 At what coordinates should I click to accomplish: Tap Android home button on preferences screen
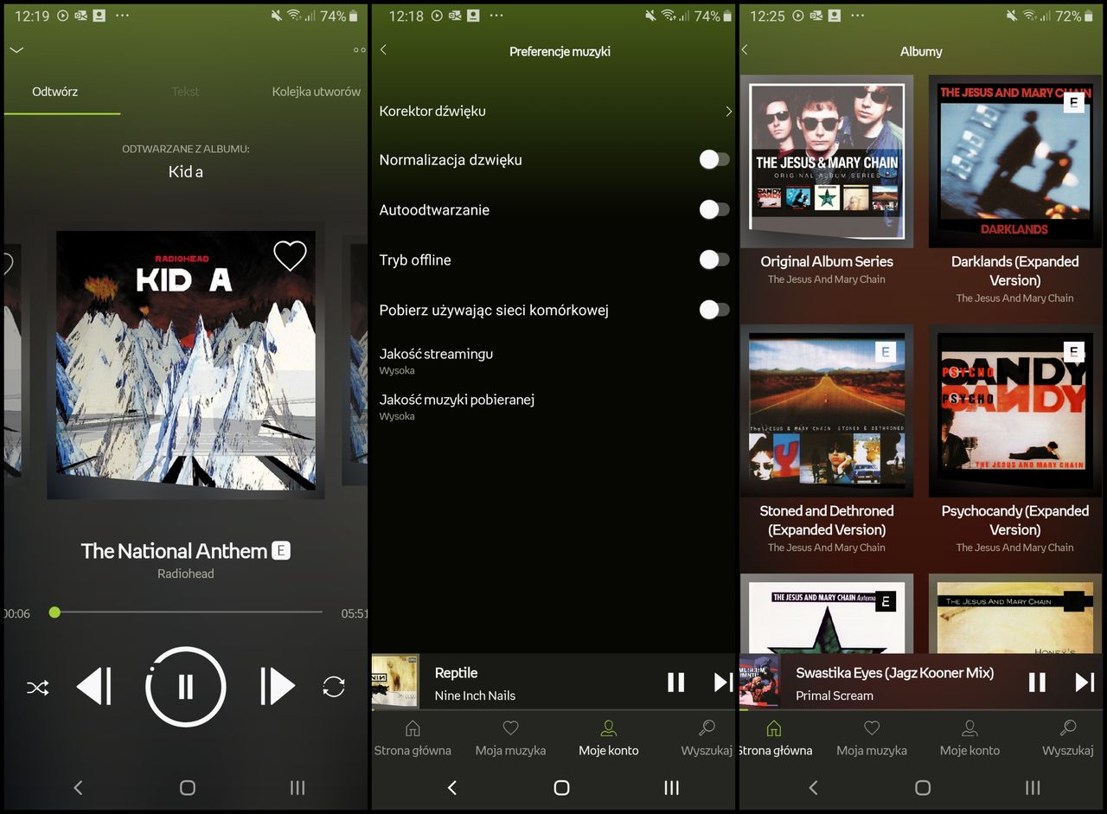pos(561,787)
